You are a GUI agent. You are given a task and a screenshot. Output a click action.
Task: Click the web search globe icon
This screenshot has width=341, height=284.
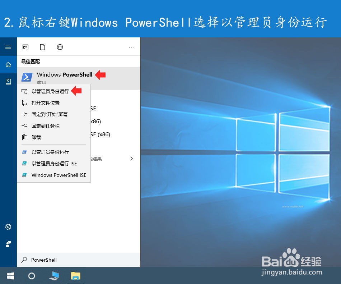point(60,47)
